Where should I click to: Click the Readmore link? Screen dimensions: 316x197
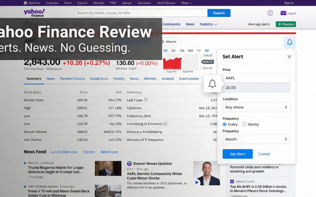tap(109, 152)
